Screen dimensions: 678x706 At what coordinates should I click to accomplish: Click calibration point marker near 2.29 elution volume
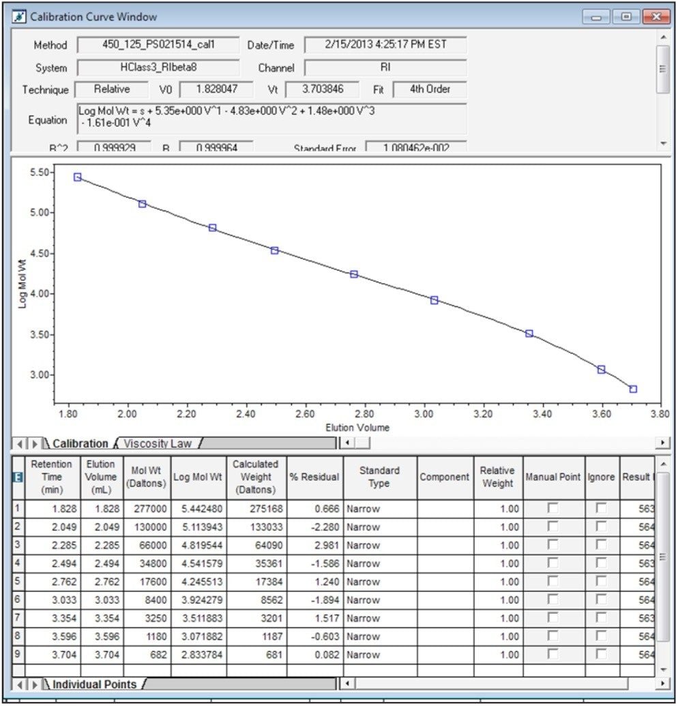(213, 228)
